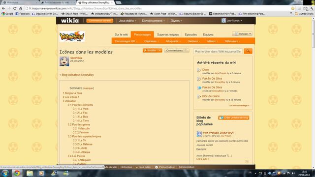315x177 pixels.
Task: Click the wikia logo
Action: point(70,21)
